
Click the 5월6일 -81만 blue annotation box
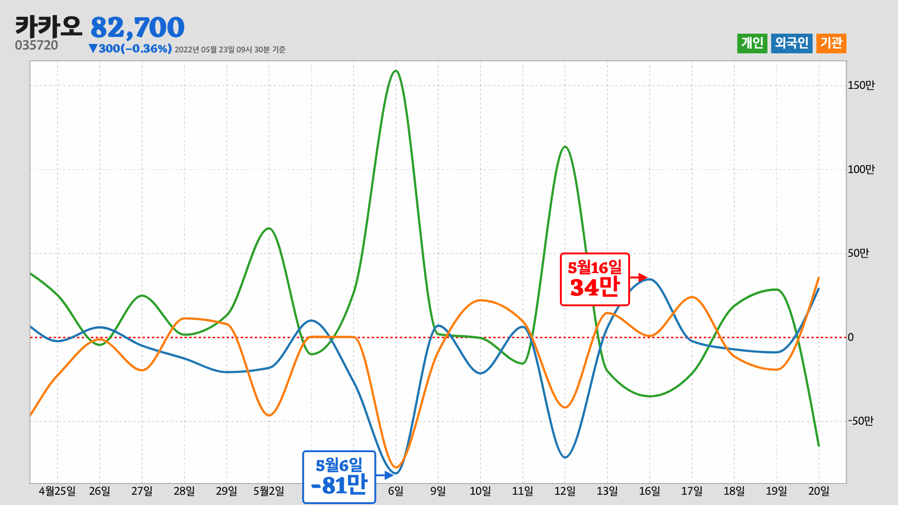pos(339,477)
